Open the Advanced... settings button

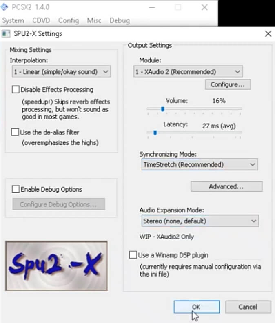pyautogui.click(x=226, y=186)
